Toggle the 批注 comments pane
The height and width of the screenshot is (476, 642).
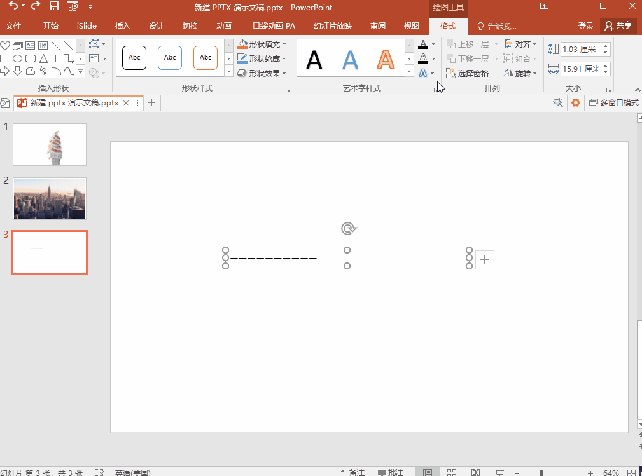(391, 472)
